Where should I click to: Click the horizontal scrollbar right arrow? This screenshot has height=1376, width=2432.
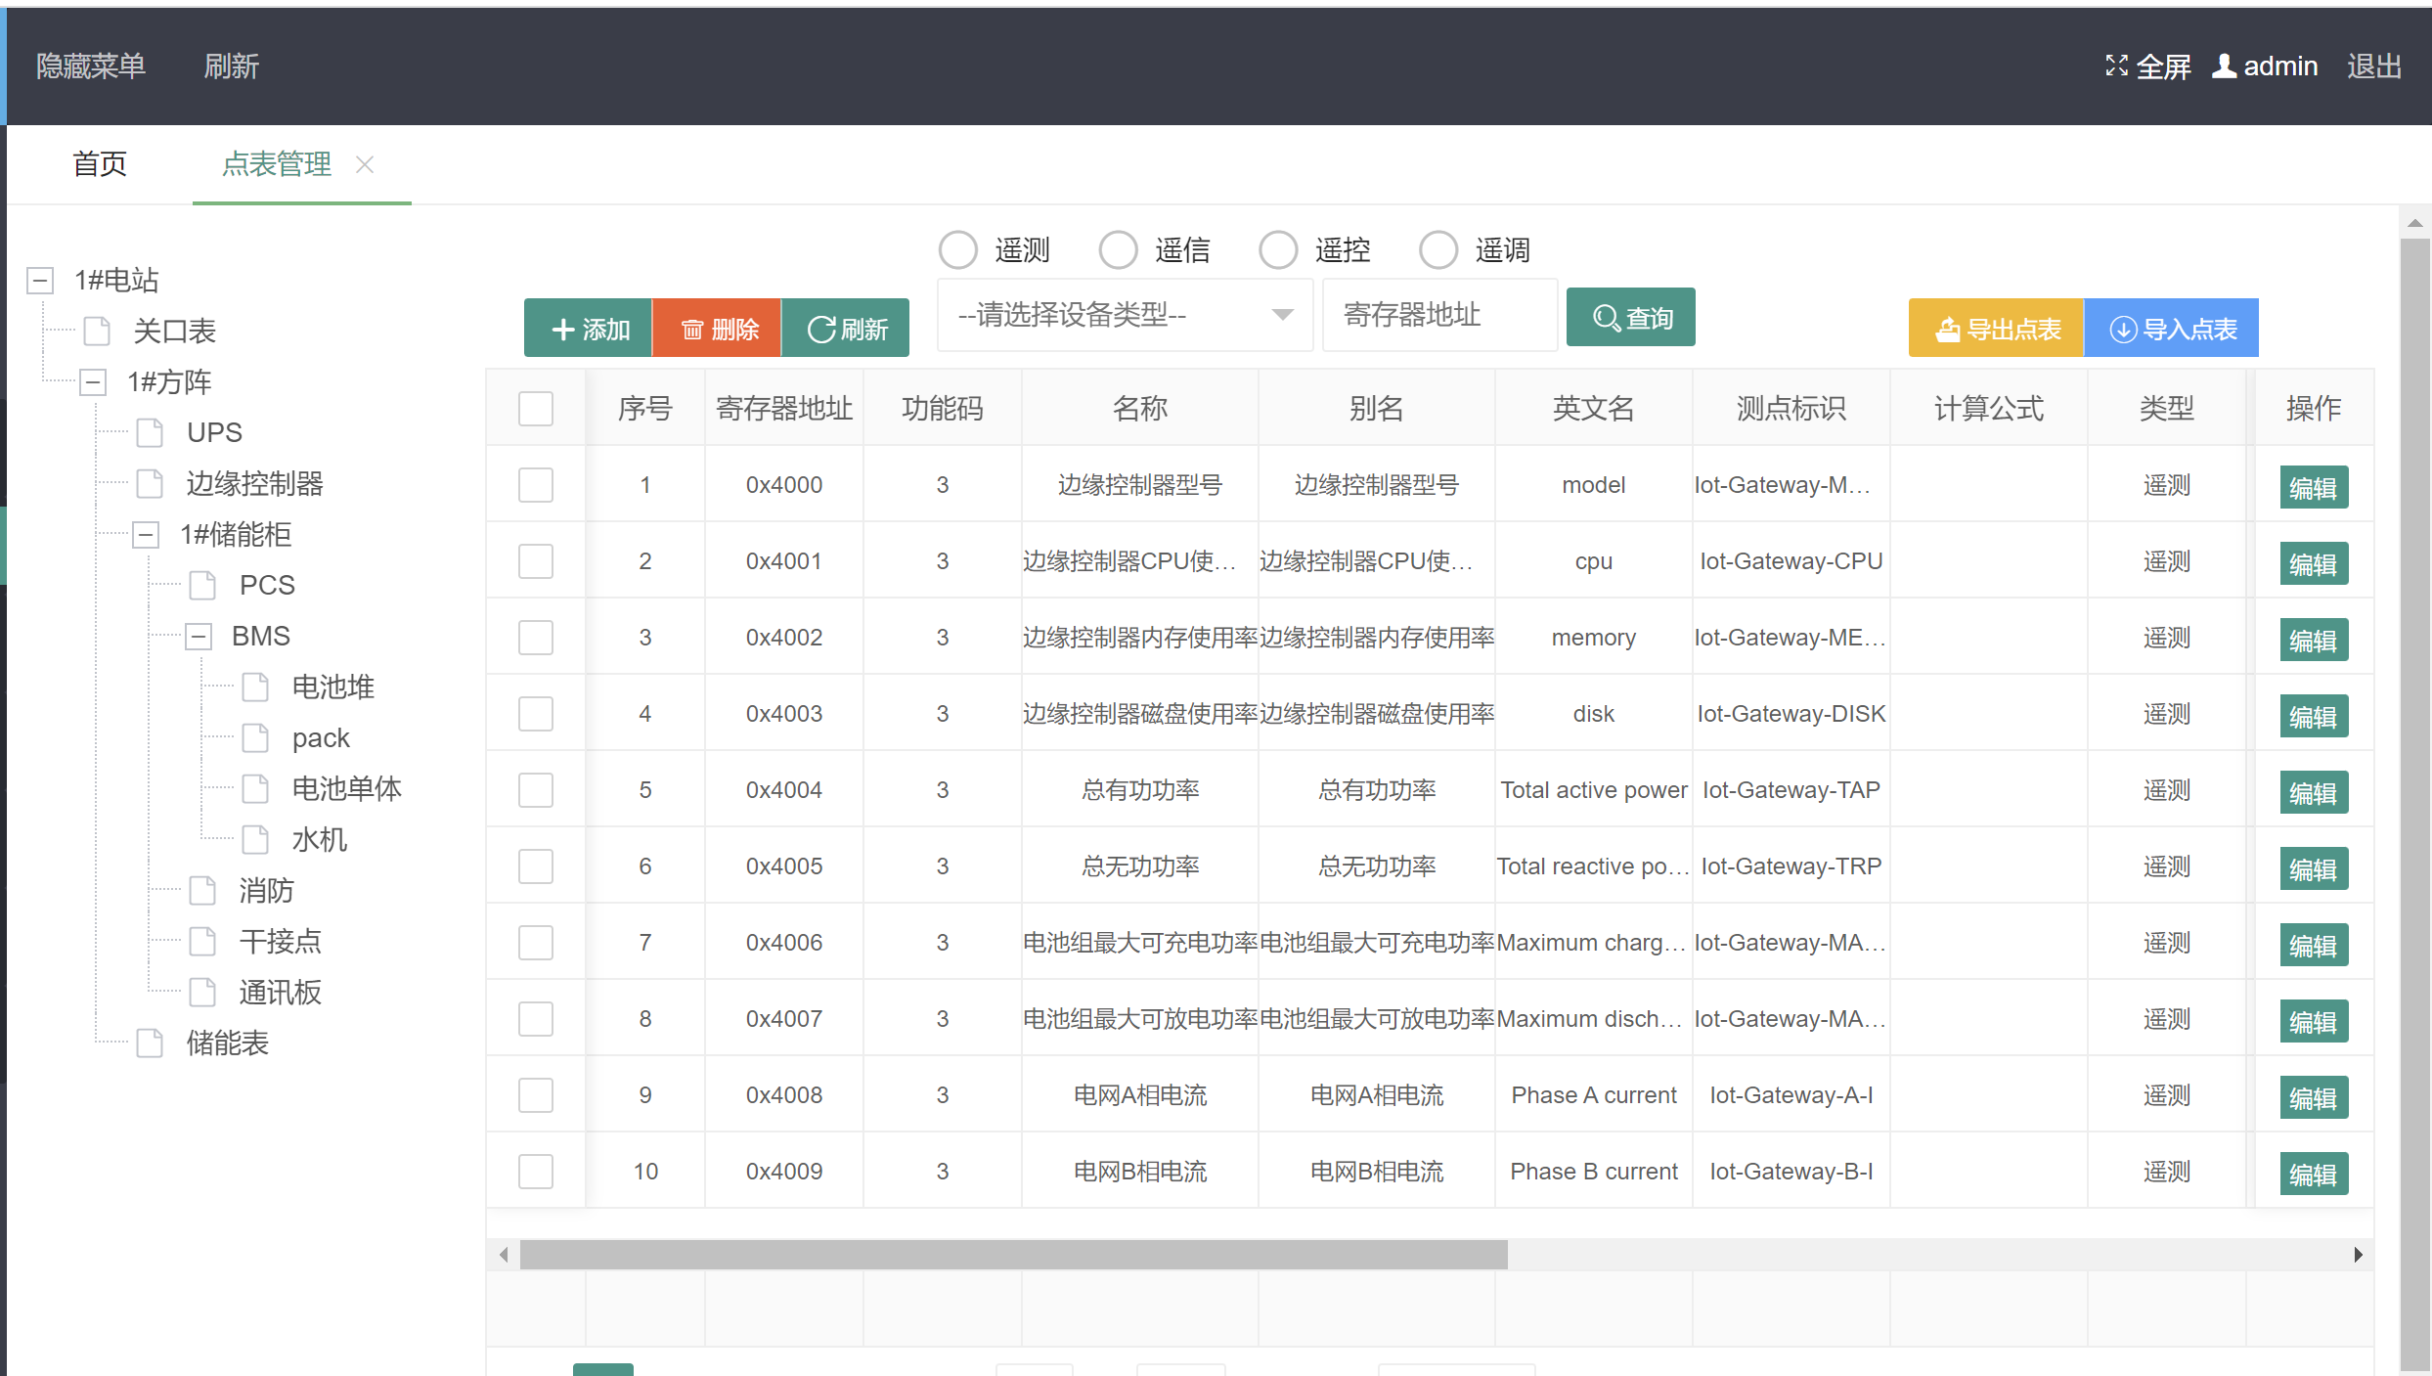click(x=2358, y=1255)
